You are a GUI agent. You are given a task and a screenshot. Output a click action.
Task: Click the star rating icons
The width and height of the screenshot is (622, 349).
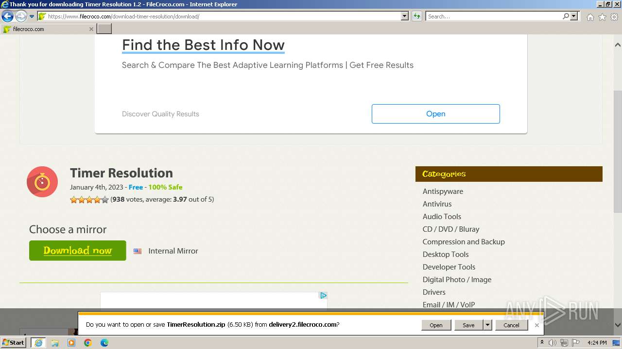89,199
